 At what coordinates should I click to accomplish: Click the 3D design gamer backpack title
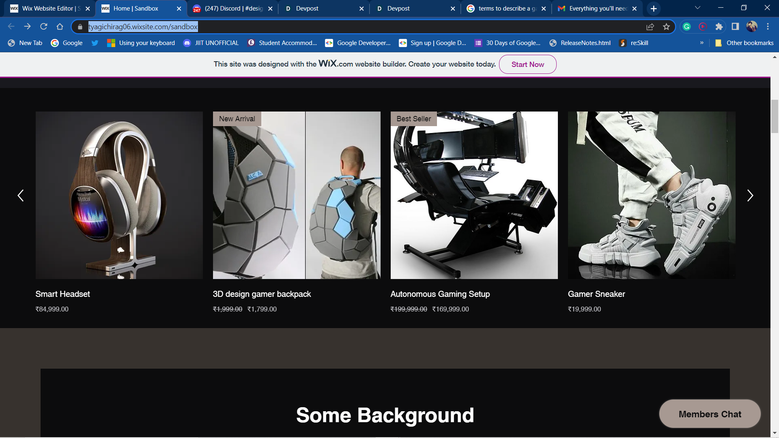point(262,294)
